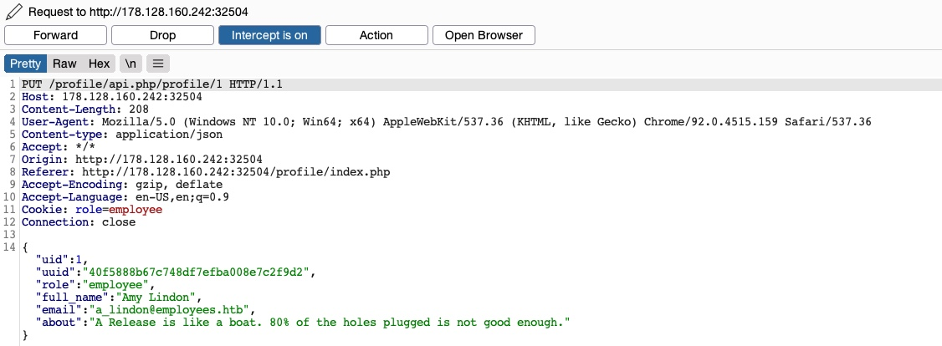Drop the intercepted request
Viewport: 942px width, 346px height.
(162, 35)
